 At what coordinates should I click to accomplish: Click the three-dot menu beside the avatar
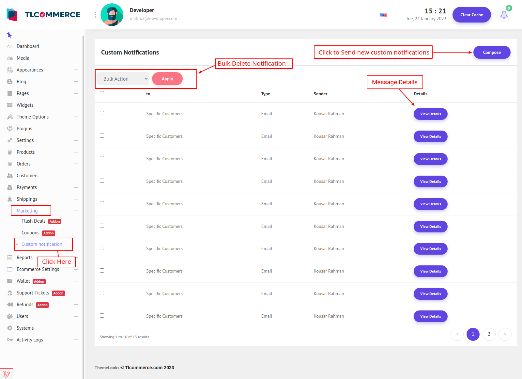point(95,15)
